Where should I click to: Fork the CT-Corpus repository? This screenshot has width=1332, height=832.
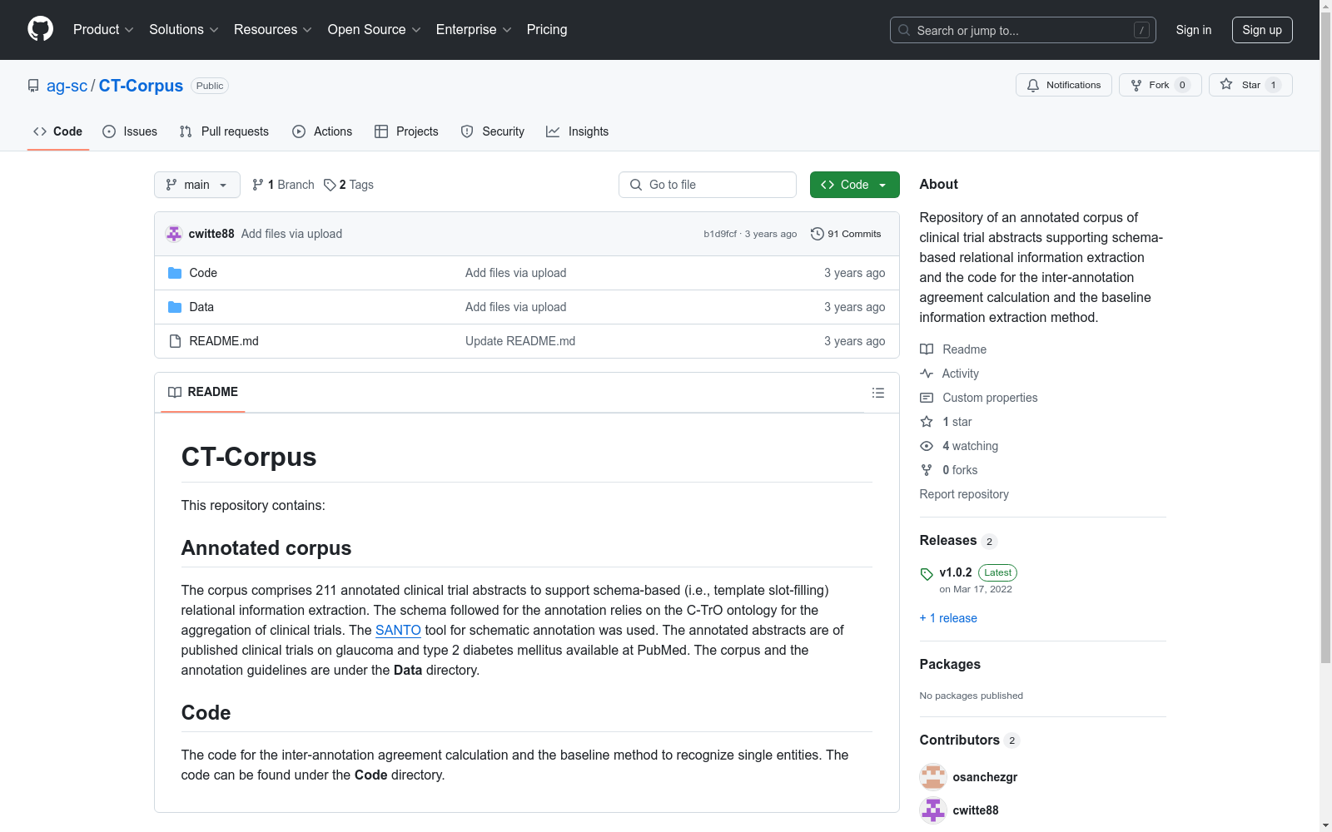[1160, 85]
